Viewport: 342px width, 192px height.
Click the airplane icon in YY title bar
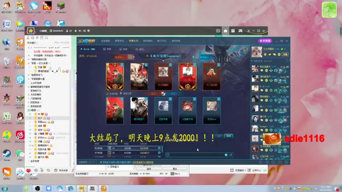click(80, 31)
